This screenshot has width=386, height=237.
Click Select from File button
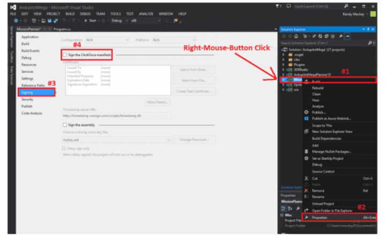click(194, 80)
